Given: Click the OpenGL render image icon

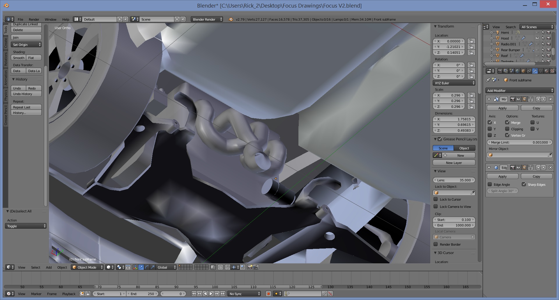Looking at the screenshot, I should click(x=250, y=267).
